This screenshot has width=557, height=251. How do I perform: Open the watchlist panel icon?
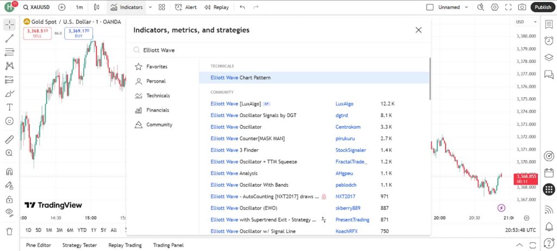[549, 24]
